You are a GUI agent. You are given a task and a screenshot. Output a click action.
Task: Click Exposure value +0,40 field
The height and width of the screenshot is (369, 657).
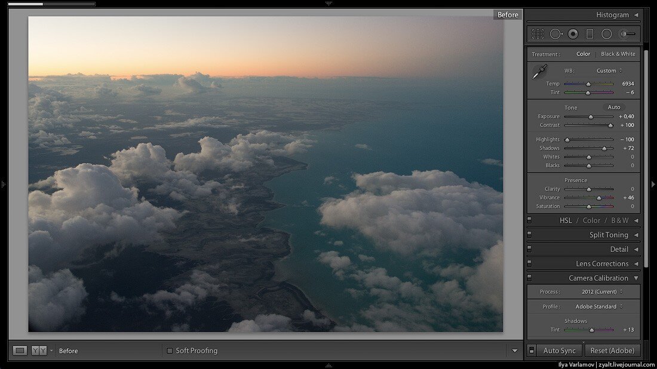[x=627, y=116]
